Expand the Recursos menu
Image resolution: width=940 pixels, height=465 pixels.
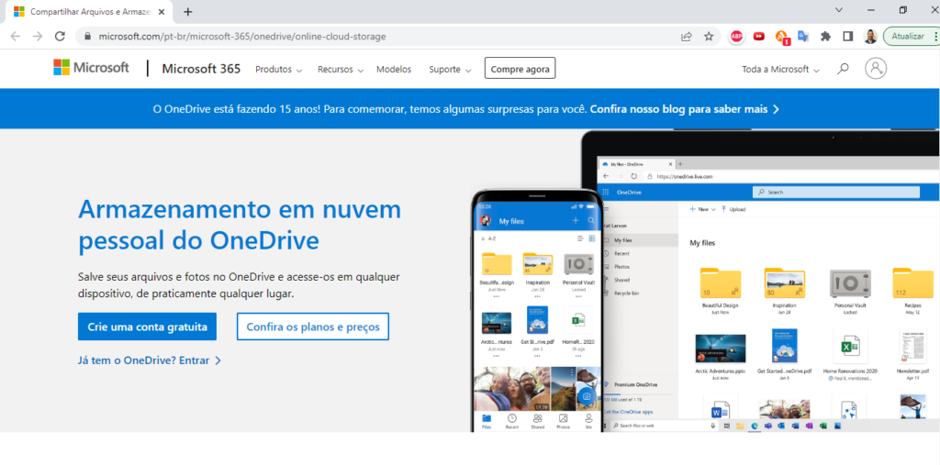tap(341, 70)
